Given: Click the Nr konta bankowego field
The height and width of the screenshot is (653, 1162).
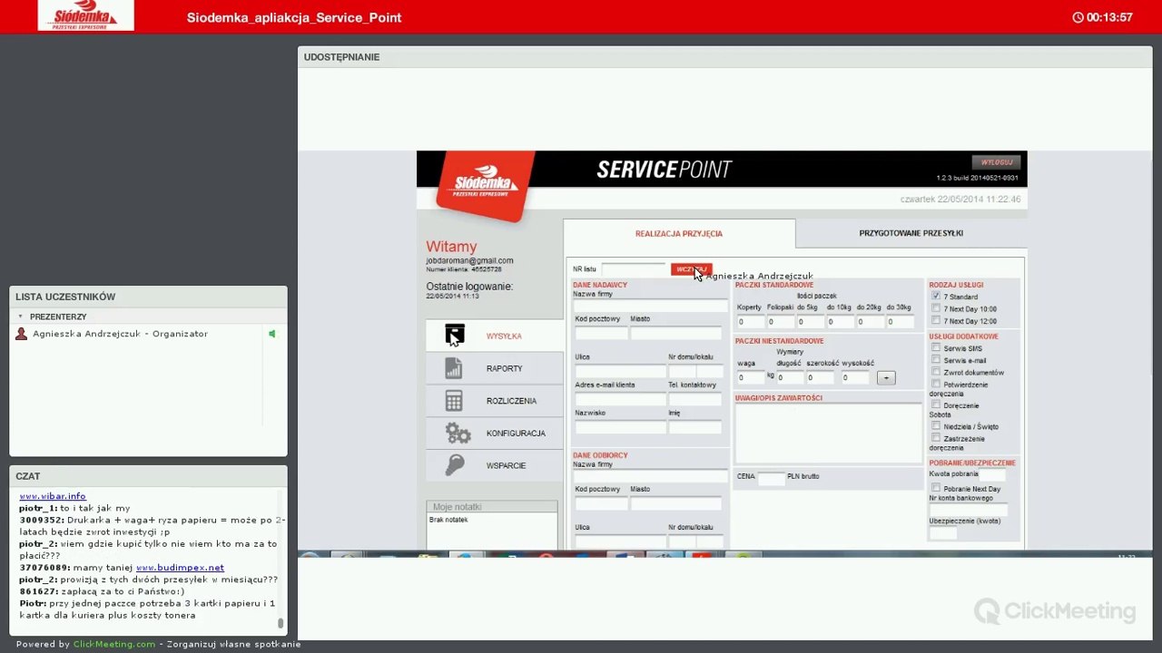Looking at the screenshot, I should (x=969, y=510).
